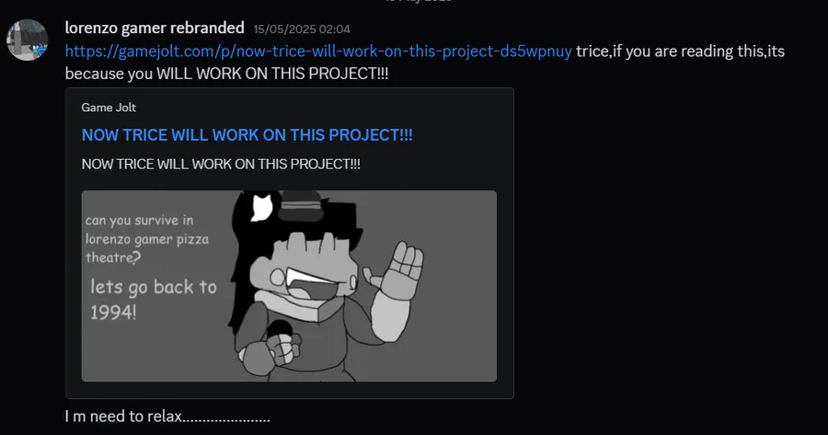Open the gamejolt.com URL in the message
Viewport: 828px width, 435px height.
[x=318, y=52]
